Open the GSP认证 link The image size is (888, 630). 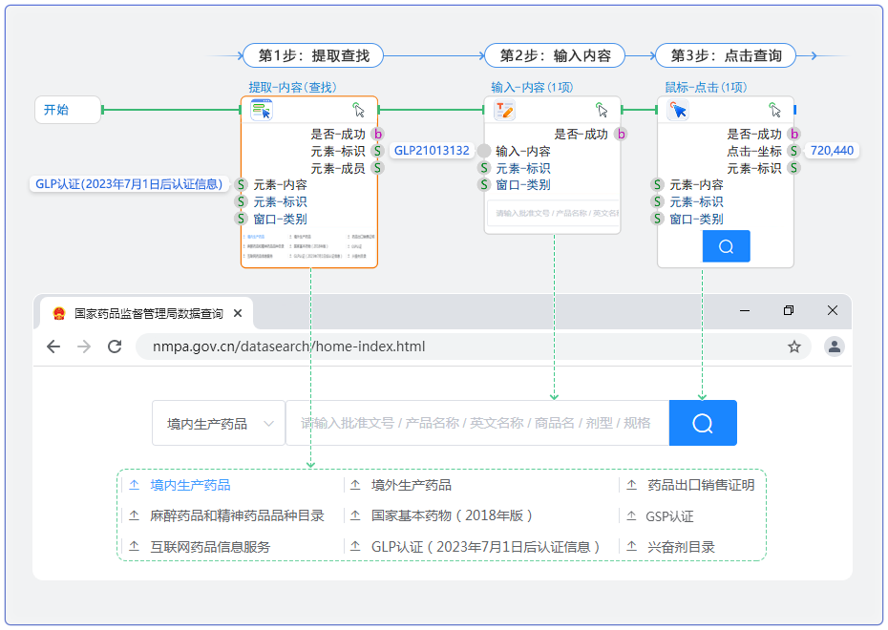tap(669, 516)
